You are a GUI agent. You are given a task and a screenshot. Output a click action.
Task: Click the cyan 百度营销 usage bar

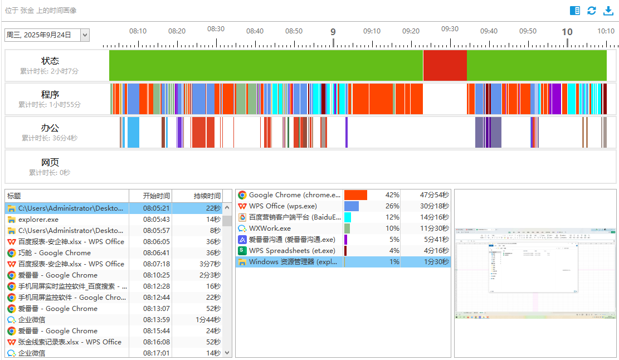coord(348,217)
